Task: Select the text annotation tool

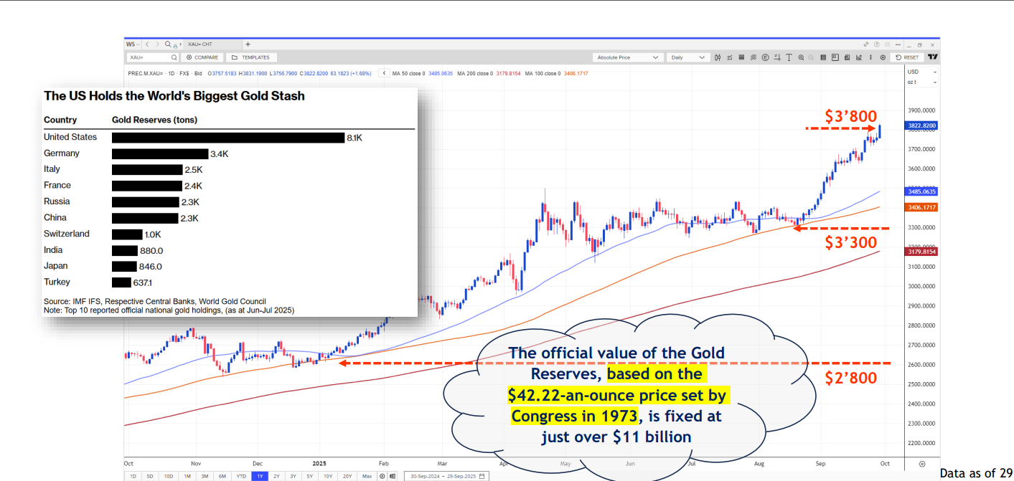Action: [x=789, y=57]
